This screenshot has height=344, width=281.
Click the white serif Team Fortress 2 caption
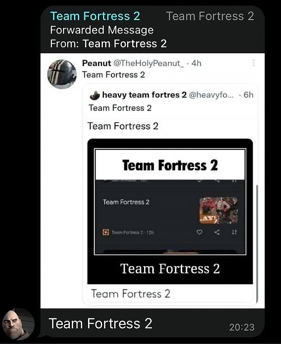point(170,268)
